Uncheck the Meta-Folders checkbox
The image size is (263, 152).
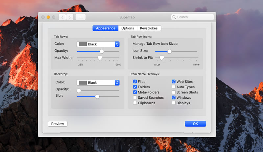click(x=135, y=92)
